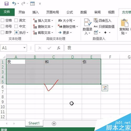Click the plus icon in 数值录入 group

point(105,32)
